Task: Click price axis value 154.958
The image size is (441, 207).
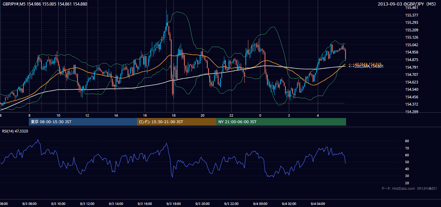Action: click(x=412, y=52)
